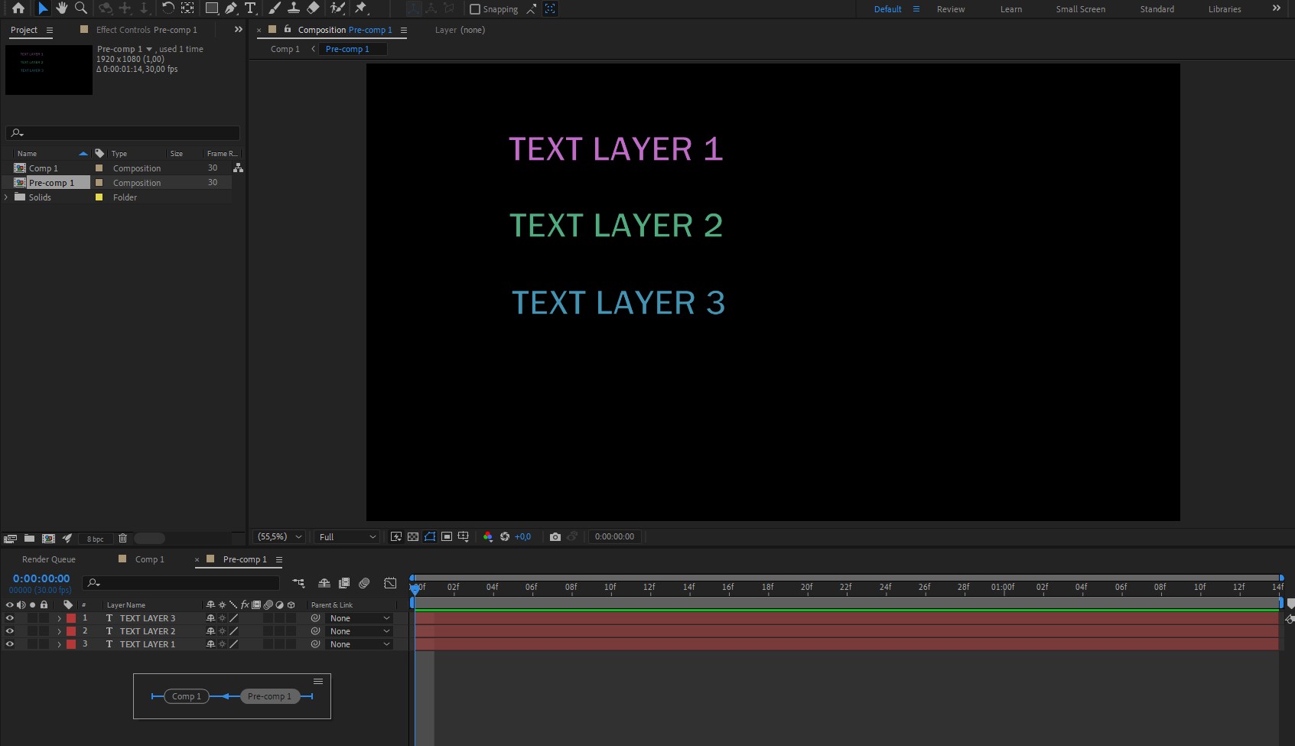Open parent dropdown for TEXT LAYER 2

(359, 631)
